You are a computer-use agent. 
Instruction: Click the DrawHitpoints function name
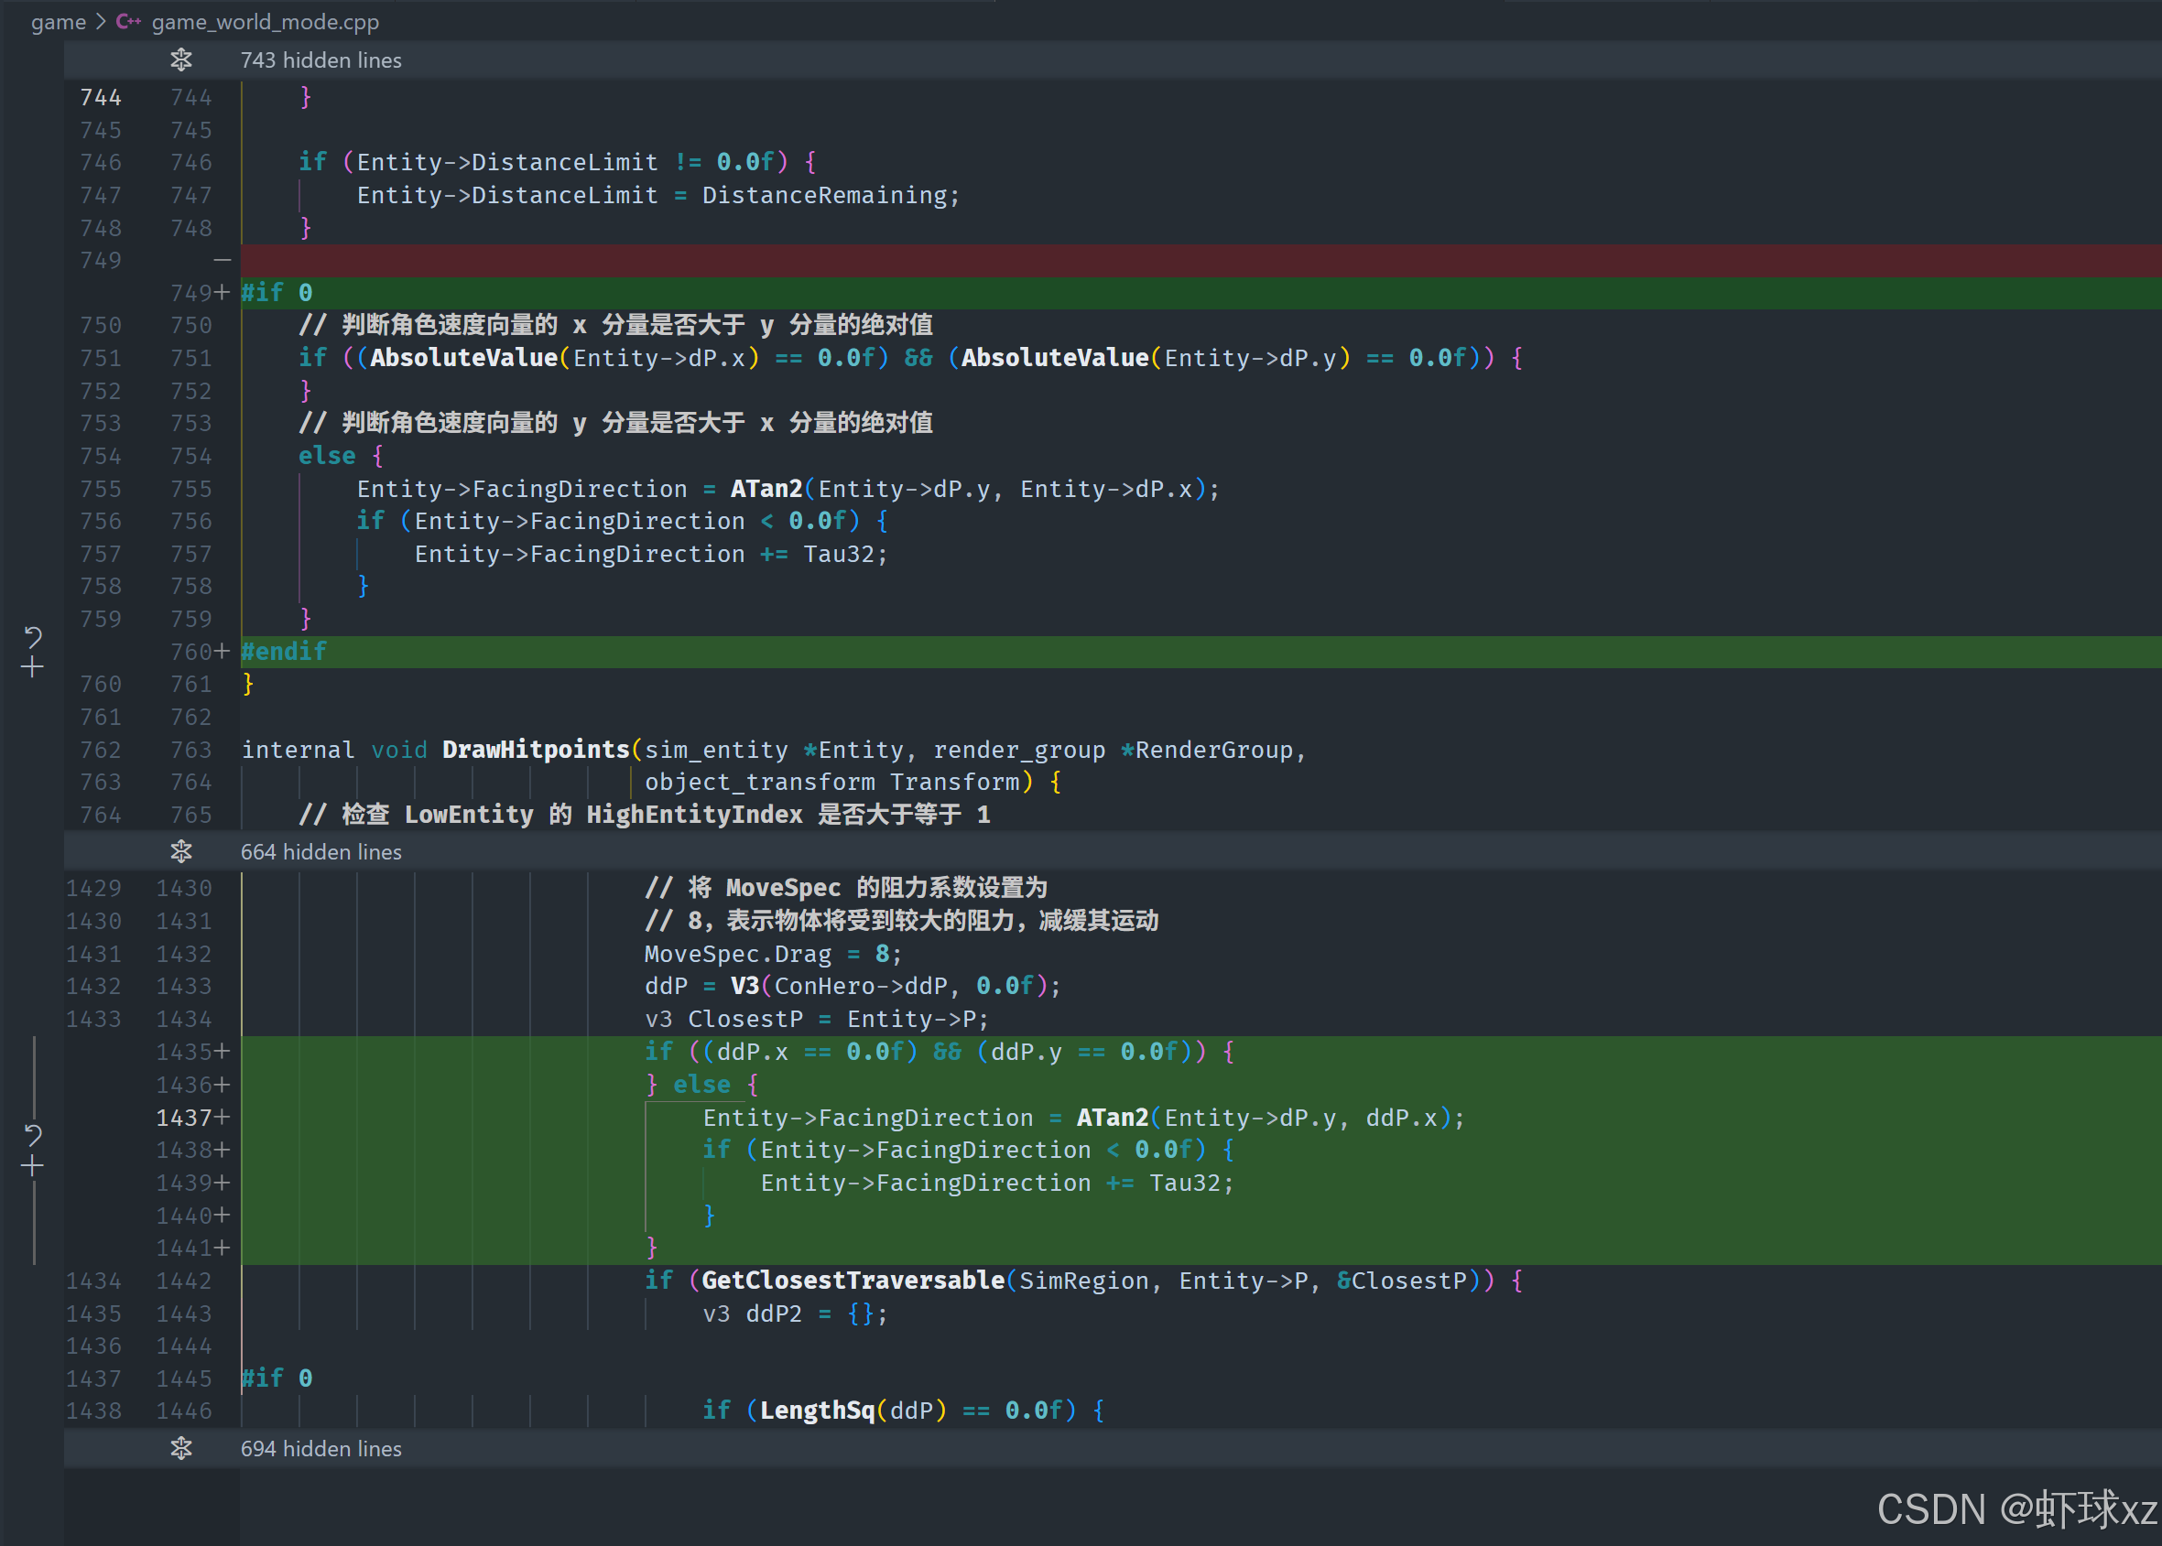(536, 751)
